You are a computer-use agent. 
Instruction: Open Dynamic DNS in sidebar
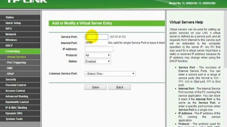20,113
